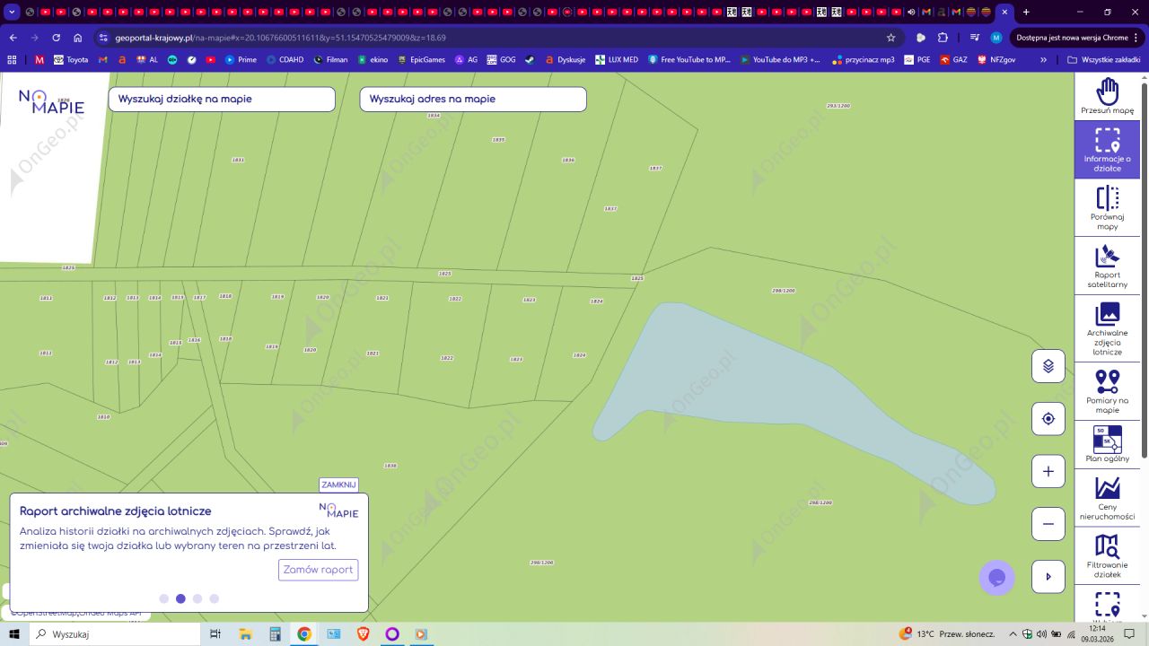Open Raport satelitarny panel
This screenshot has height=646, width=1149.
click(x=1107, y=266)
